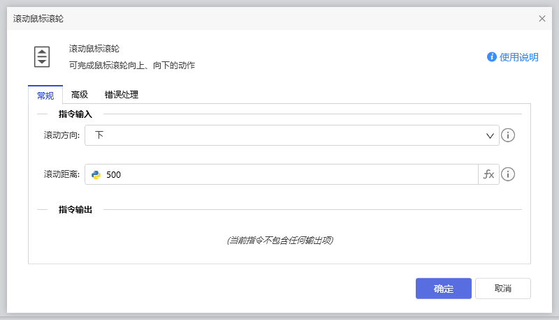559x320 pixels.
Task: Expand the 滚动方向 dropdown arrow
Action: click(490, 136)
